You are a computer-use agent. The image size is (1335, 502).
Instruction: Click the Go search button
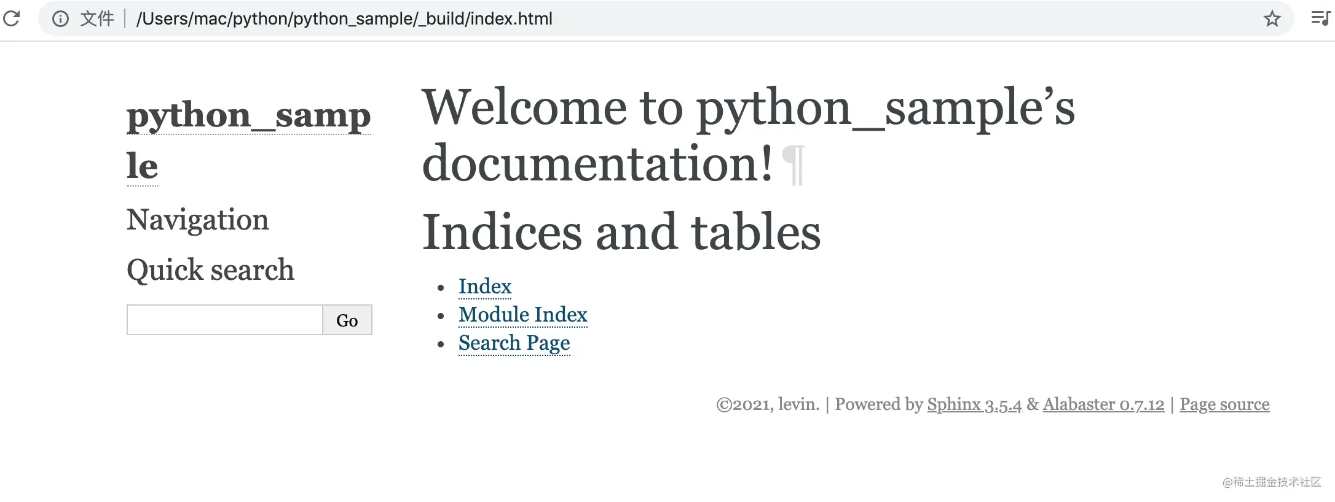pos(347,320)
